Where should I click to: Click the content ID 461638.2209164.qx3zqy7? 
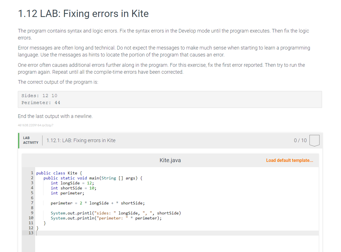pyautogui.click(x=36, y=125)
